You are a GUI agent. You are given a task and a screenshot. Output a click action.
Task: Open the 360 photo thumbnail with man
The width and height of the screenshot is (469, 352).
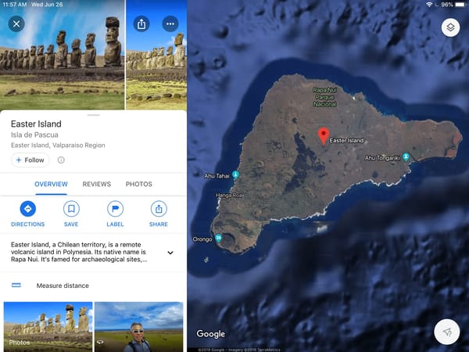tap(139, 327)
